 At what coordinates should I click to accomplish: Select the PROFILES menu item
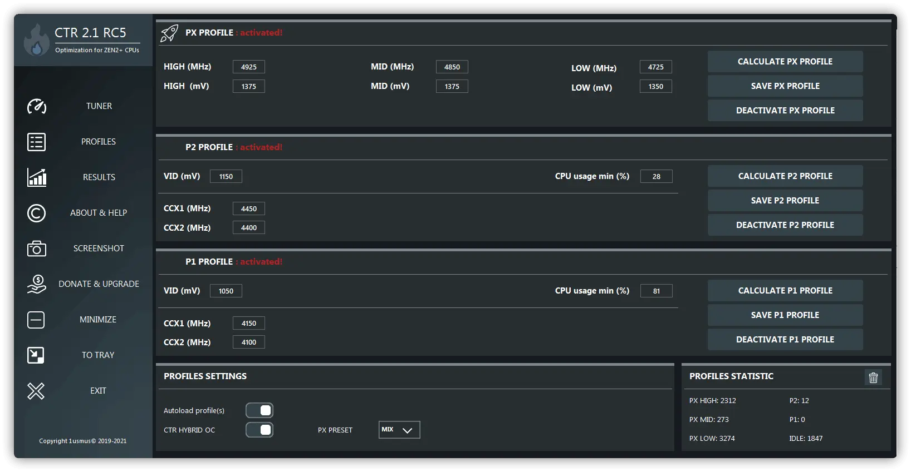pos(99,142)
